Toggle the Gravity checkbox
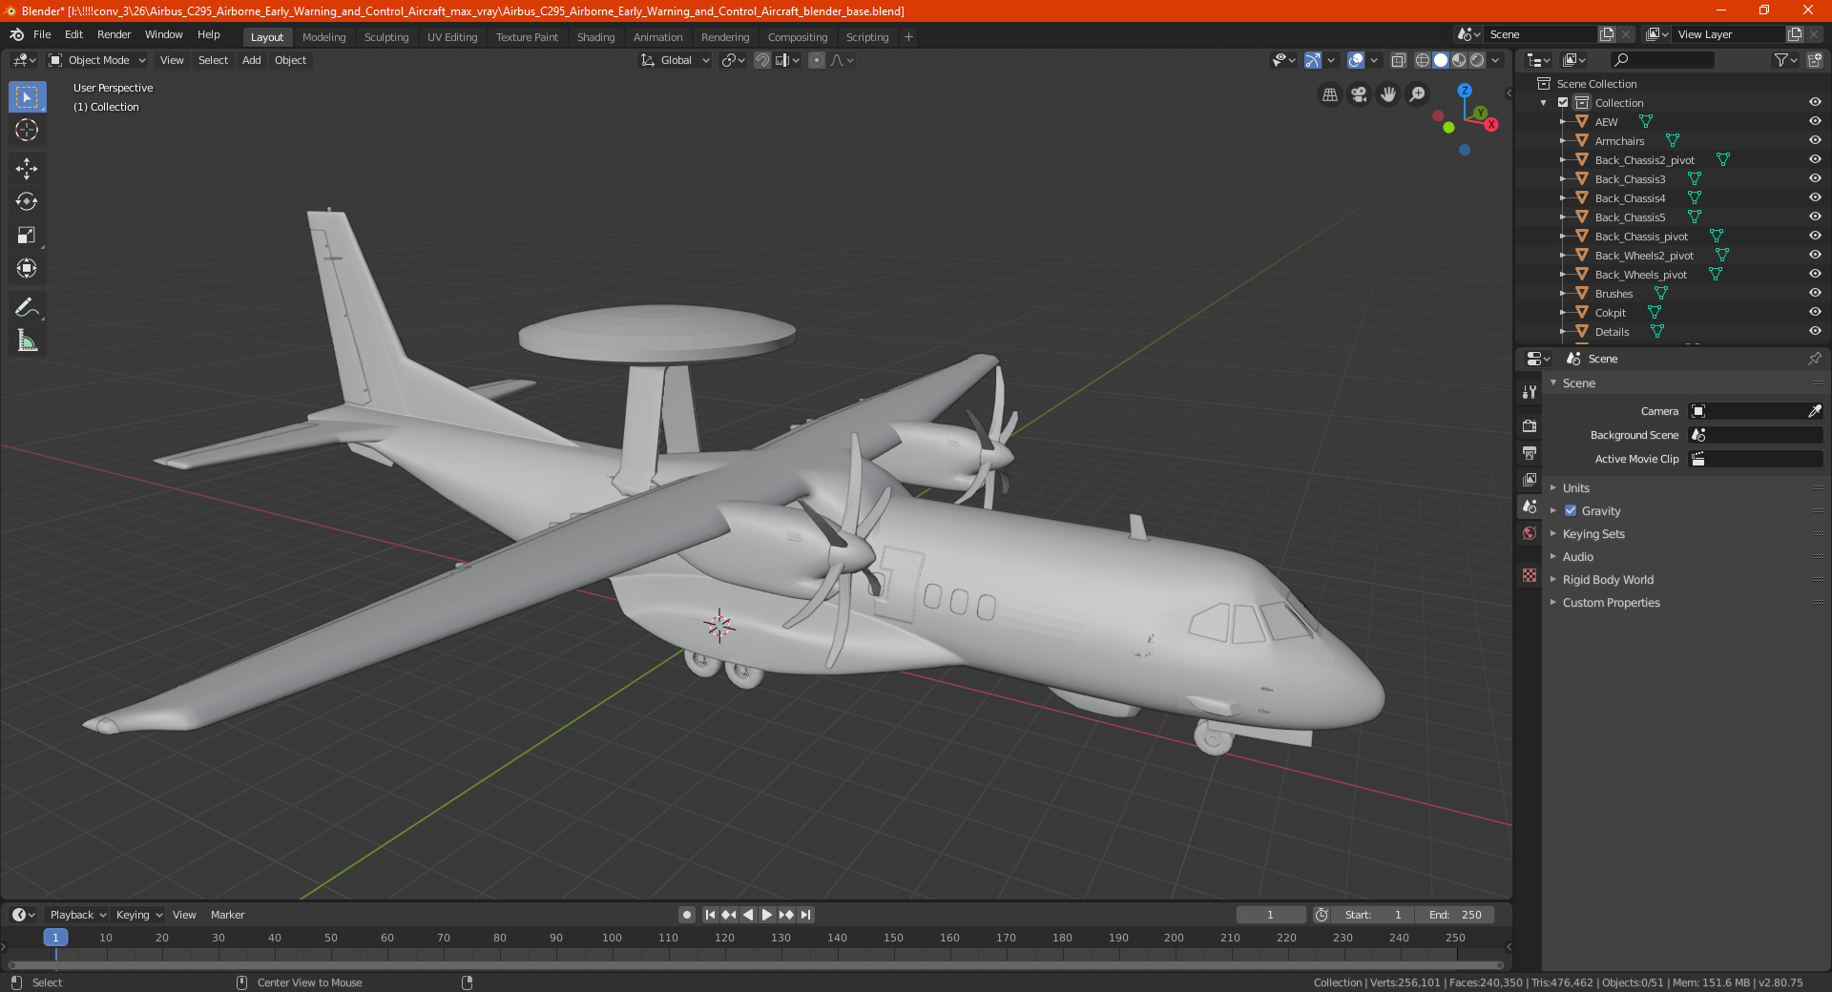The image size is (1832, 992). click(1571, 511)
